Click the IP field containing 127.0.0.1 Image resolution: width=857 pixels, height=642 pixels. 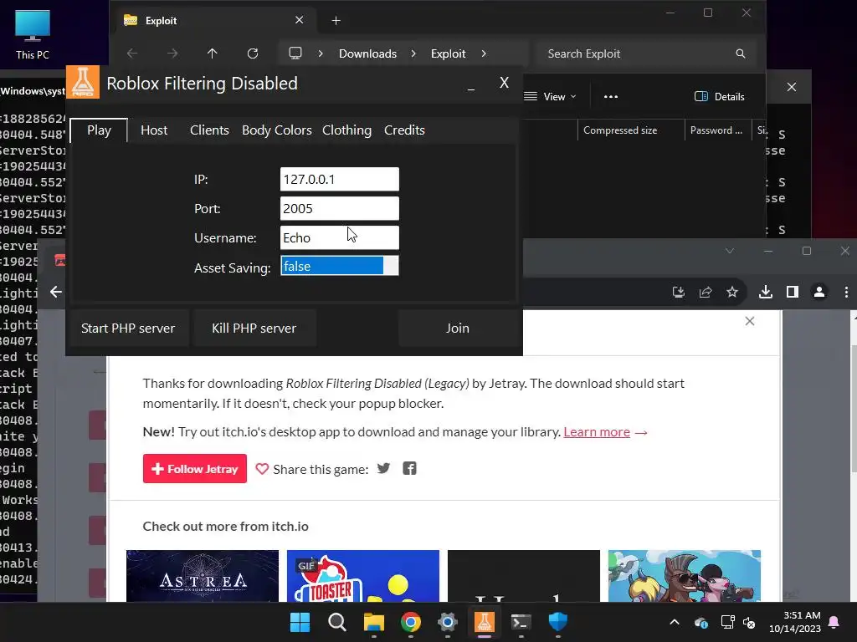(x=340, y=179)
